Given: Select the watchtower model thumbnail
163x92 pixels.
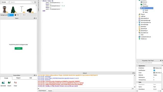Looking at the screenshot, I should pos(5,9).
